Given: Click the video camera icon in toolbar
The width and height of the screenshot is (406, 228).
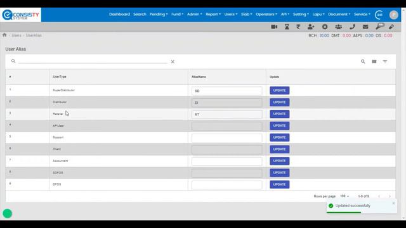Looking at the screenshot, I should [x=274, y=27].
